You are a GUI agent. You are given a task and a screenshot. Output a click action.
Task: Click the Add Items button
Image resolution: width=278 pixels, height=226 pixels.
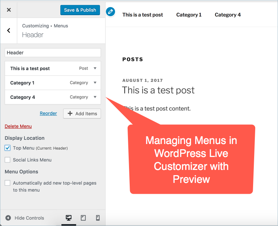pos(82,114)
